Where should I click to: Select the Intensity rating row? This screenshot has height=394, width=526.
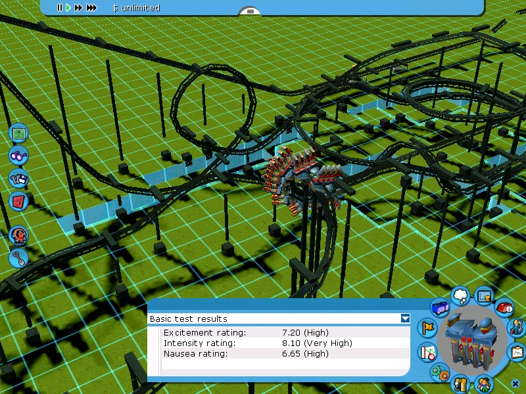tap(285, 343)
